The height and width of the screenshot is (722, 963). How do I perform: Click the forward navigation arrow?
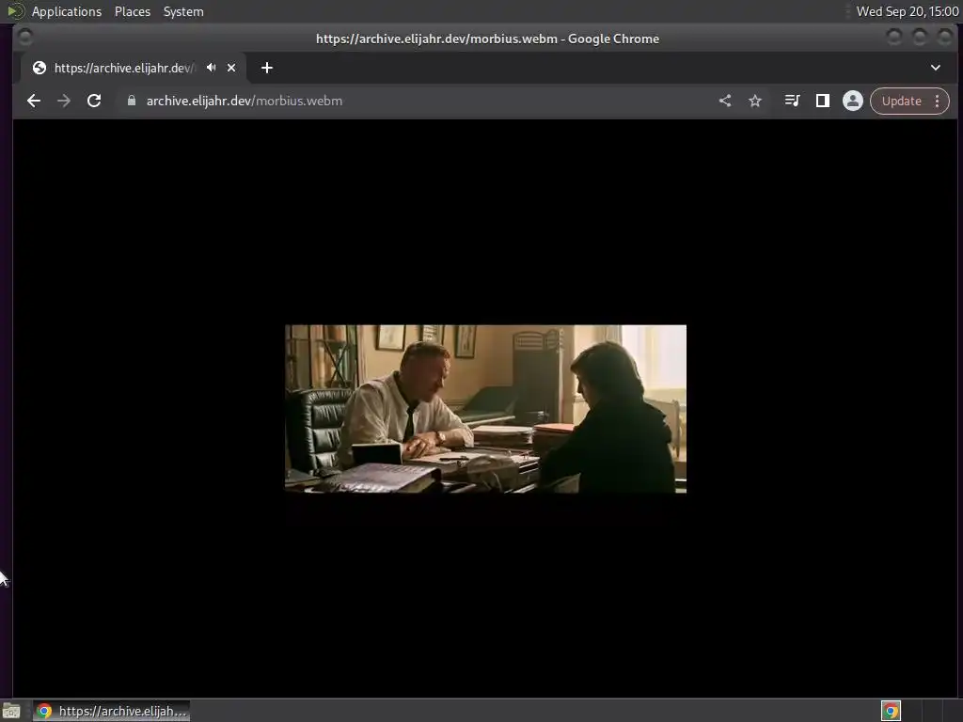click(64, 101)
